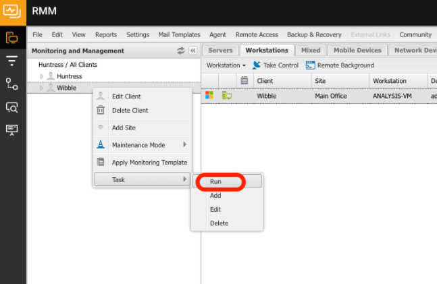Switch to the Workstations tab

267,50
